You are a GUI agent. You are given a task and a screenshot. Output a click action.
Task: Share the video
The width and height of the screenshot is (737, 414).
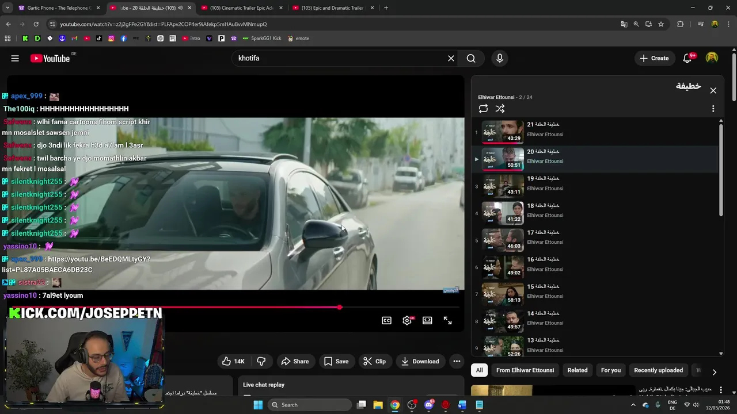click(x=295, y=361)
